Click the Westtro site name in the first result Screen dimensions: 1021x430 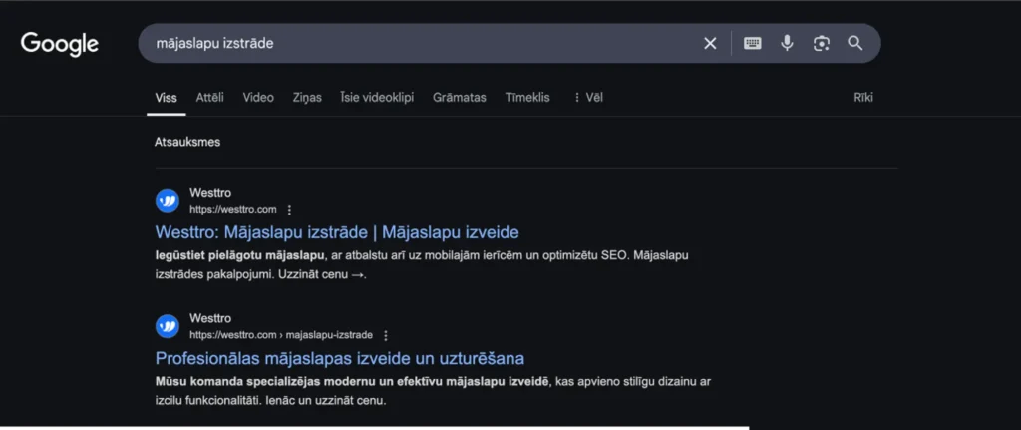(210, 193)
